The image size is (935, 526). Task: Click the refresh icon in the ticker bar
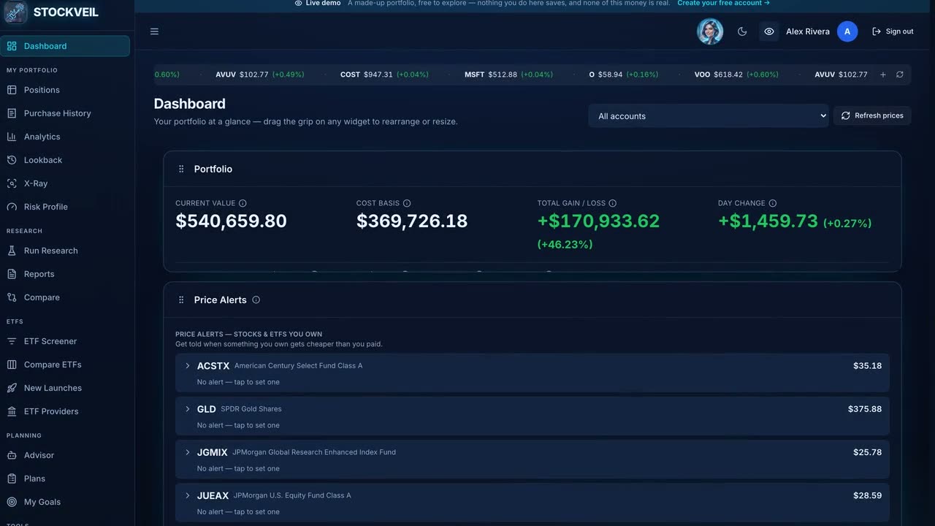tap(899, 75)
